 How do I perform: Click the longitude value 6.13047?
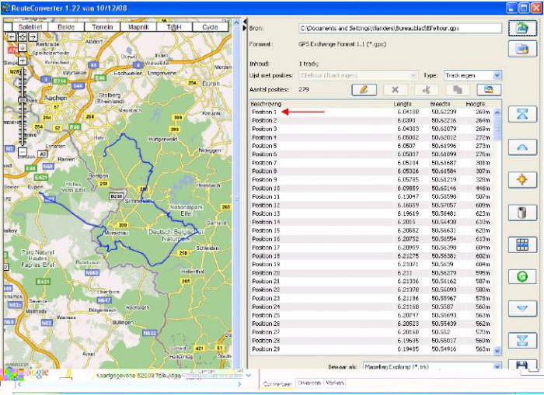point(408,197)
